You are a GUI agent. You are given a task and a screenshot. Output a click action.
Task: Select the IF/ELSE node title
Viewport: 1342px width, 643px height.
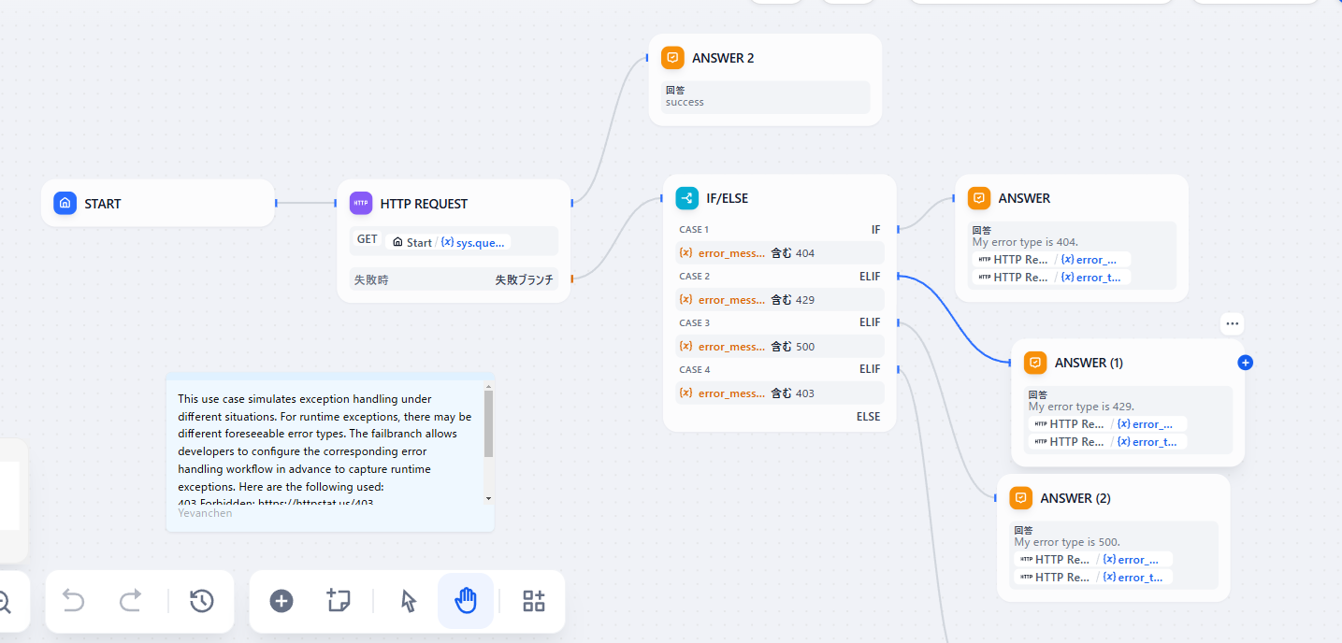(728, 198)
